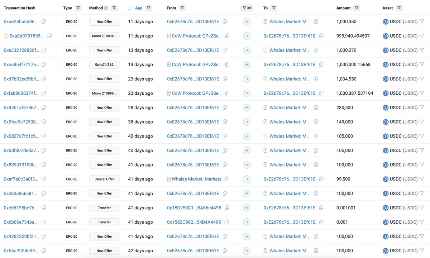Open transaction 0x9287350bf31
The width and height of the screenshot is (430, 258).
[x=21, y=236]
